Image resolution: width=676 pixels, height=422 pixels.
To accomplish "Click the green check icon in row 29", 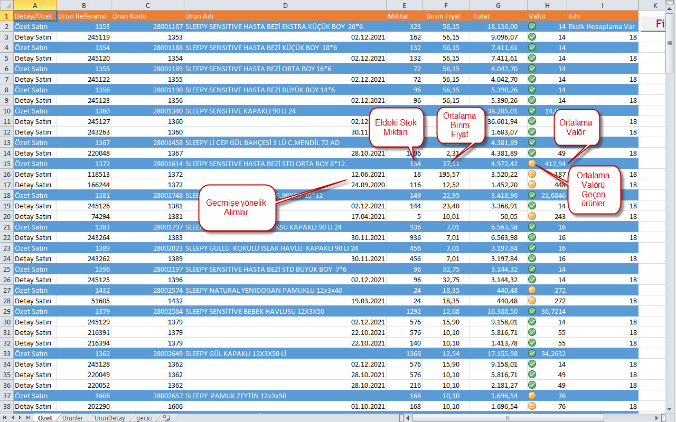I will tap(532, 311).
